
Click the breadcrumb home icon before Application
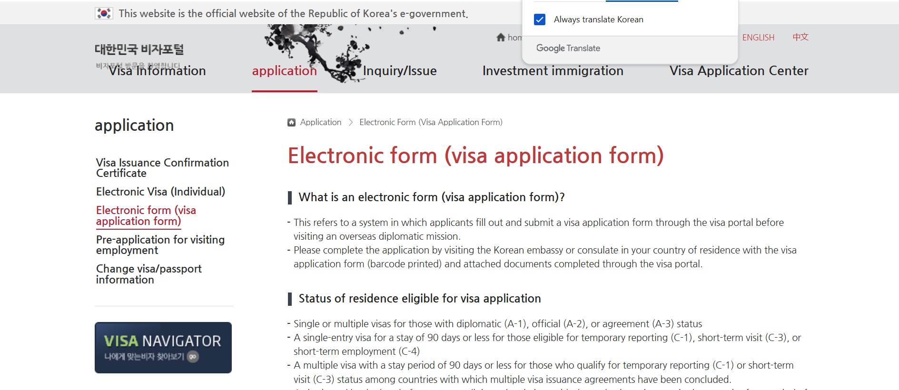(291, 122)
